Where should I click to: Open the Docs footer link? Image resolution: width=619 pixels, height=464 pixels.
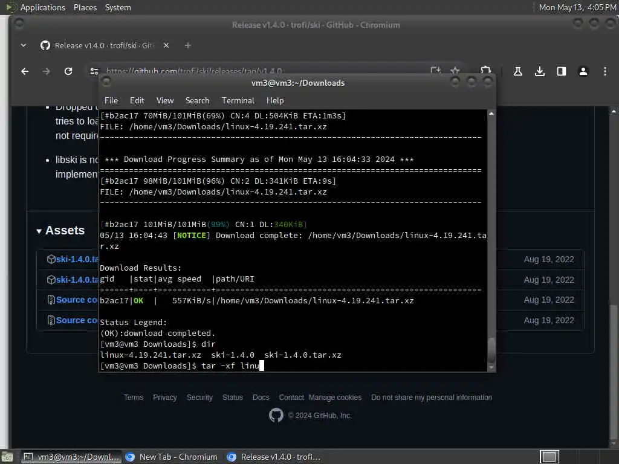(x=261, y=398)
